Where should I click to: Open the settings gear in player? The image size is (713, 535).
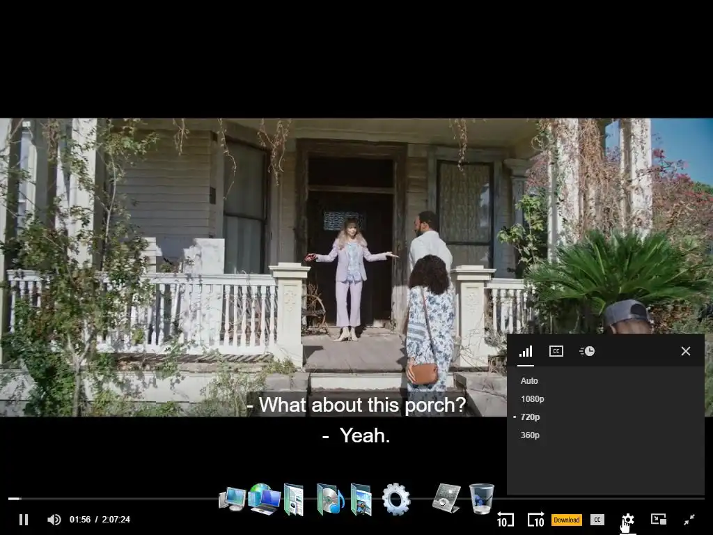[x=627, y=520]
